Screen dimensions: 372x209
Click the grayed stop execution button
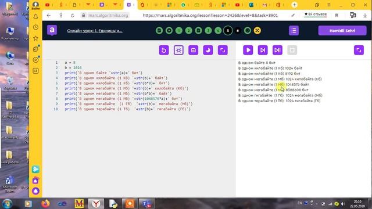[x=292, y=51]
